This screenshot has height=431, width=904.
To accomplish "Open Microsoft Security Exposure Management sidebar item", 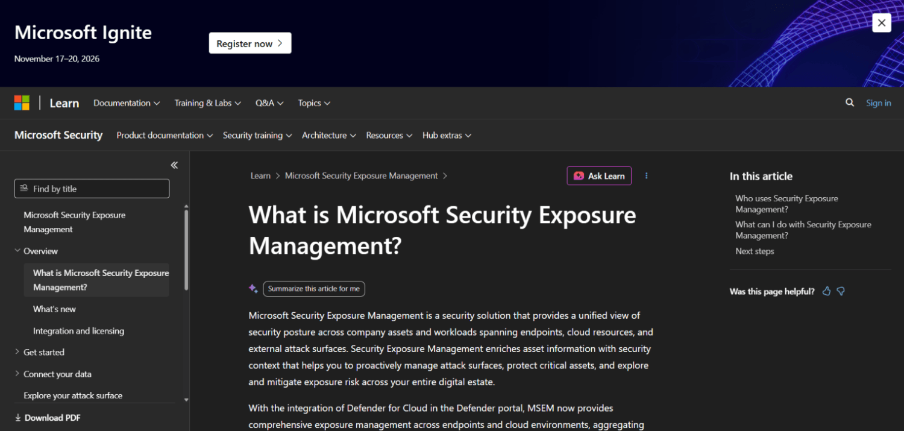I will pyautogui.click(x=75, y=222).
